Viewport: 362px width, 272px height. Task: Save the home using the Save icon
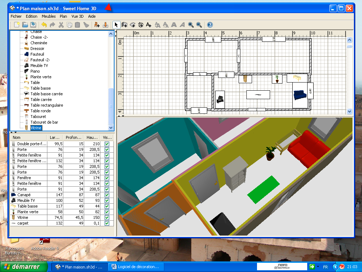pyautogui.click(x=33, y=25)
